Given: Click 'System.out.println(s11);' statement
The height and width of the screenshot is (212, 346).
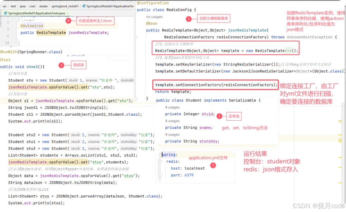Looking at the screenshot, I should 35,121.
